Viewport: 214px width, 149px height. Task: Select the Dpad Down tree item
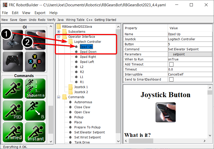point(88,52)
